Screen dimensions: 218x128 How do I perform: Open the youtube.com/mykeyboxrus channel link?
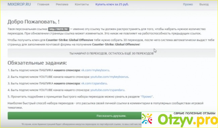(109, 77)
